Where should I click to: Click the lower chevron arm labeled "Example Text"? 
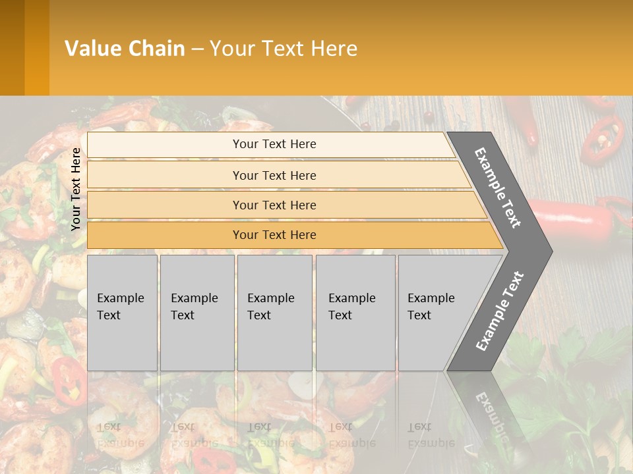pyautogui.click(x=499, y=311)
